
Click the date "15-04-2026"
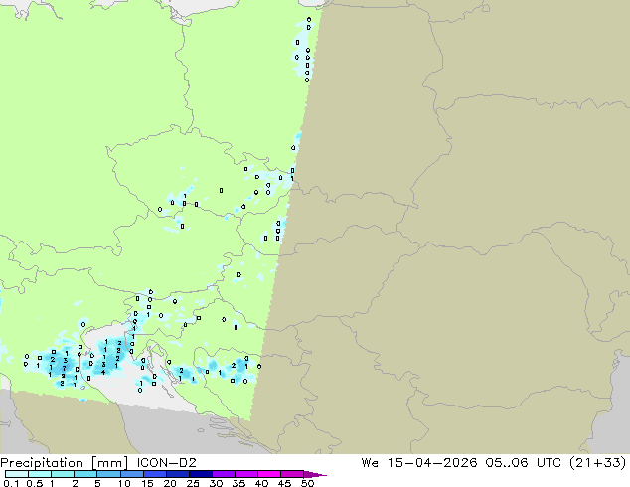[x=432, y=463]
